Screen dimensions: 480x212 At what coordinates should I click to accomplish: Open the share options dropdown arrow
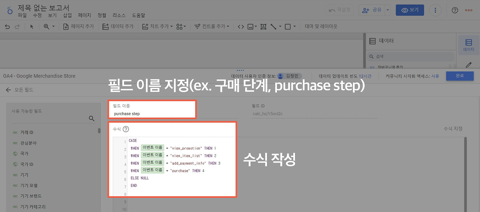[x=388, y=10]
